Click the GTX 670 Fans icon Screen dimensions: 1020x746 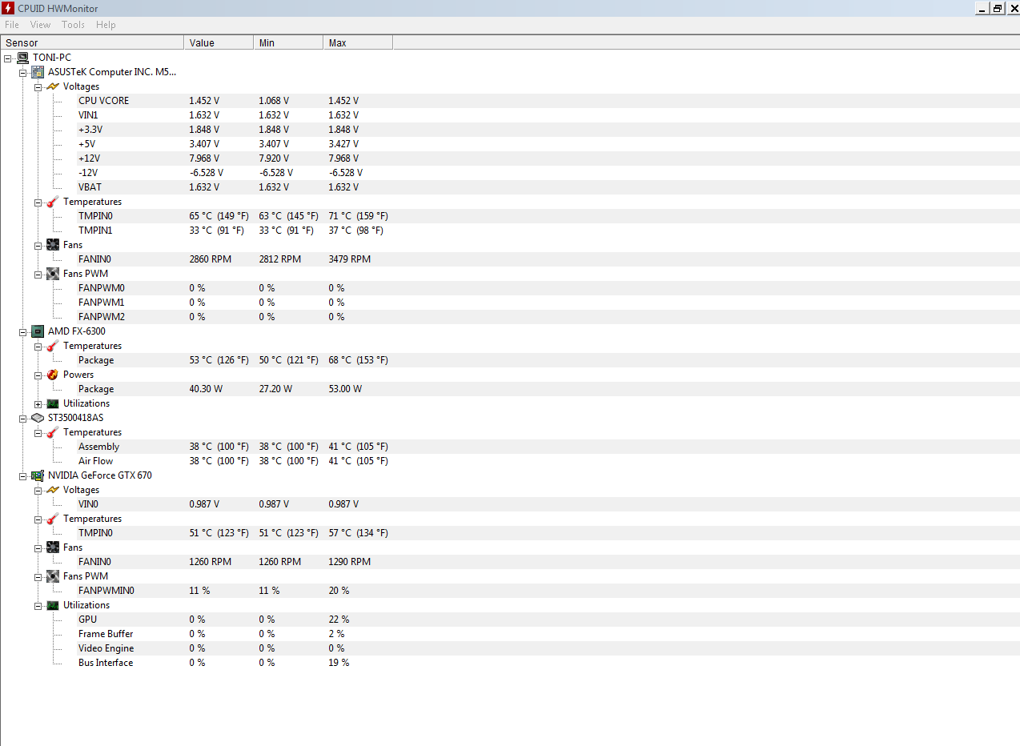pyautogui.click(x=53, y=547)
